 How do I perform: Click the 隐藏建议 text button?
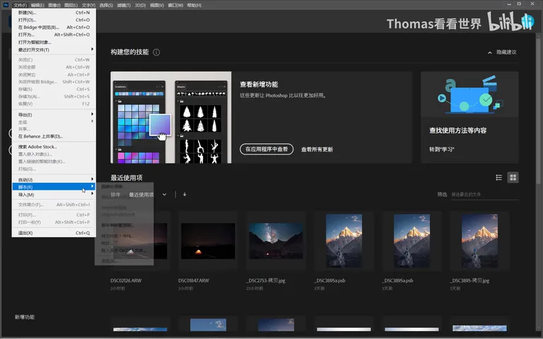coord(506,52)
